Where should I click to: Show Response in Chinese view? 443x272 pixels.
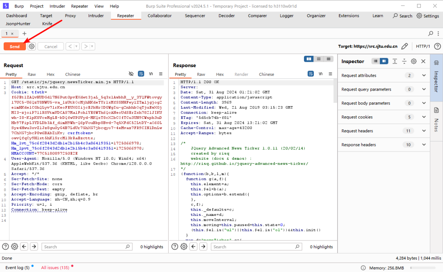(x=267, y=74)
